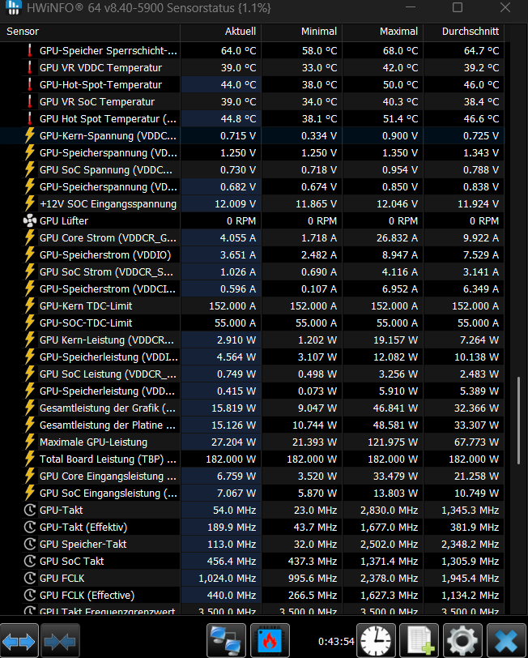Viewport: 528px width, 658px height.
Task: Open the network remote monitoring icon
Action: point(227,641)
